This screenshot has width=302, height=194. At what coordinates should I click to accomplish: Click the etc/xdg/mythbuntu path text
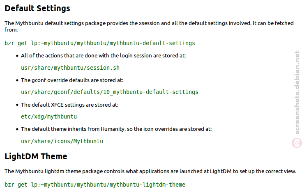[x=49, y=117]
